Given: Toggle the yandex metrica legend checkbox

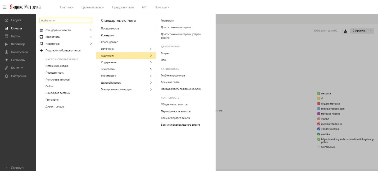Looking at the screenshot, I should pyautogui.click(x=319, y=129).
